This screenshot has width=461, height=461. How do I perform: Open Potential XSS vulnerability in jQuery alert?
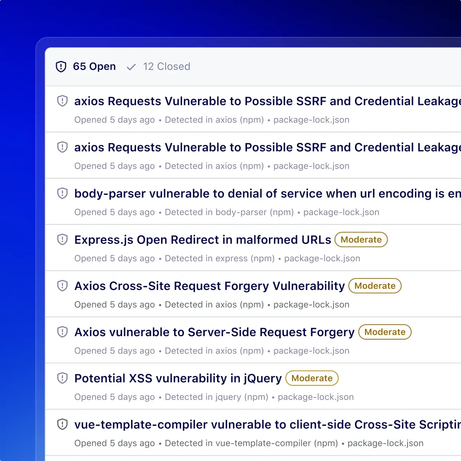(x=178, y=378)
